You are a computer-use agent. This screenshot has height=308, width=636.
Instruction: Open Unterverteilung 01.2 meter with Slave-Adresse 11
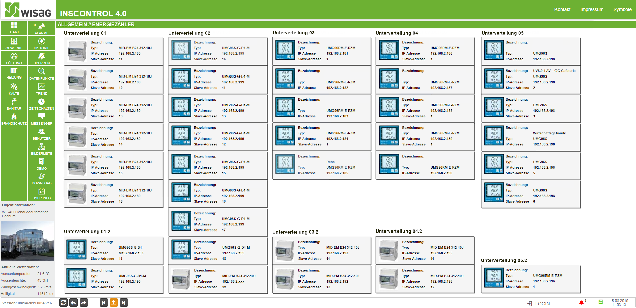coord(114,251)
